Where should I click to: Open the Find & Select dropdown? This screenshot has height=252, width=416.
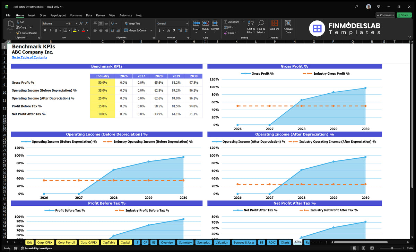(x=261, y=26)
